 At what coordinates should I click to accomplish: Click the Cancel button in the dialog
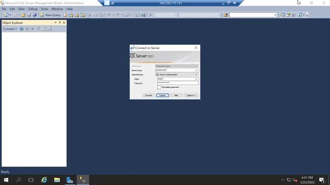pyautogui.click(x=162, y=96)
